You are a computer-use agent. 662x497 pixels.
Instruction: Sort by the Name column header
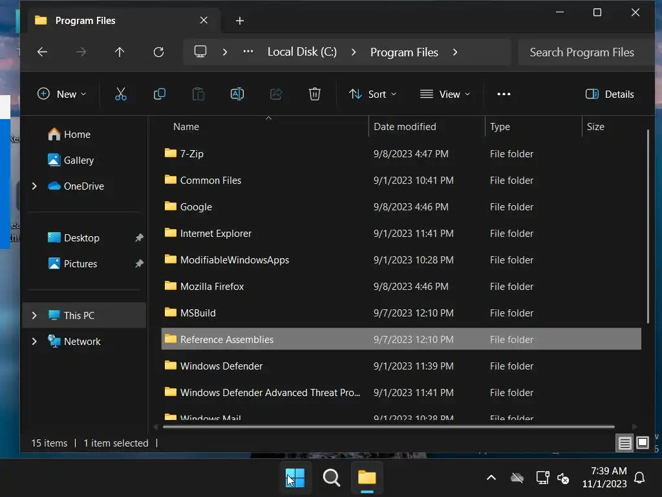click(x=186, y=127)
